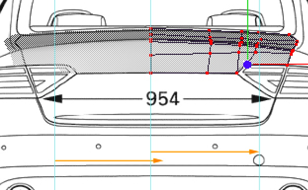
Task: Select the red vertex lying on red axis
Action: click(287, 65)
